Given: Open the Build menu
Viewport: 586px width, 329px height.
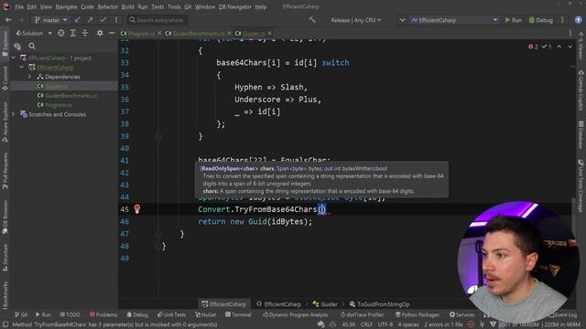Looking at the screenshot, I should click(x=128, y=6).
